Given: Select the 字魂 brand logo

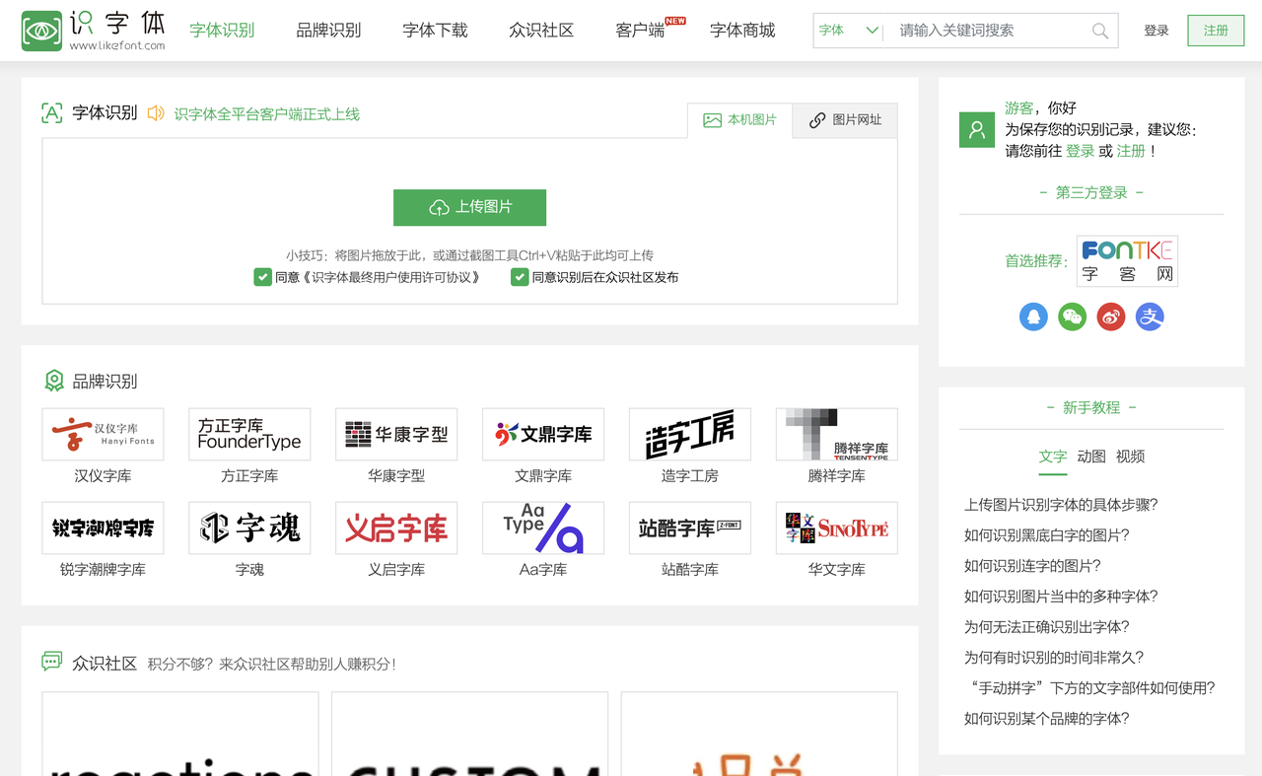Looking at the screenshot, I should pyautogui.click(x=248, y=528).
